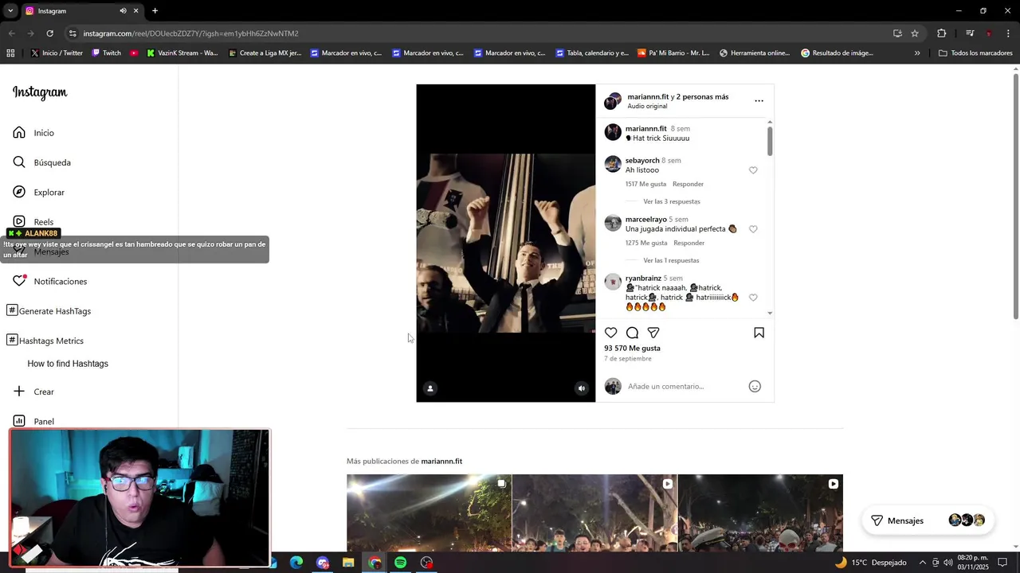Image resolution: width=1020 pixels, height=573 pixels.
Task: Open the third thumbnail with reel icon
Action: [760, 513]
